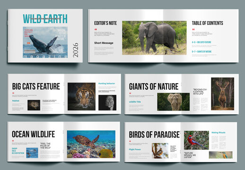Click the 'Flight Power' subheading
The height and width of the screenshot is (170, 245).
(135, 149)
